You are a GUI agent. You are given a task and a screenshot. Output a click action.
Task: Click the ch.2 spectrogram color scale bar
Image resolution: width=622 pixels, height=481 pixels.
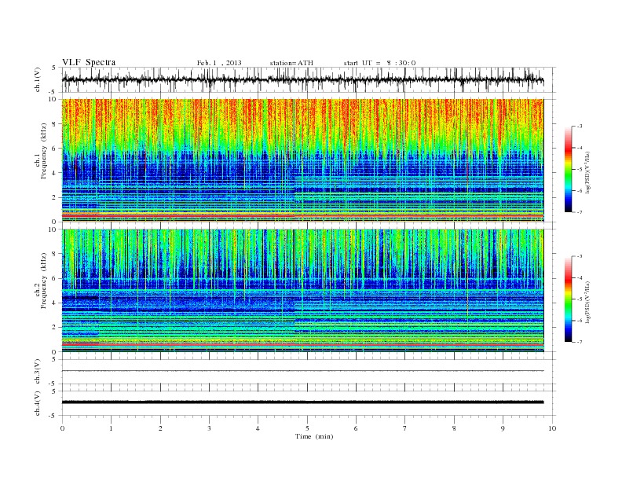point(569,299)
